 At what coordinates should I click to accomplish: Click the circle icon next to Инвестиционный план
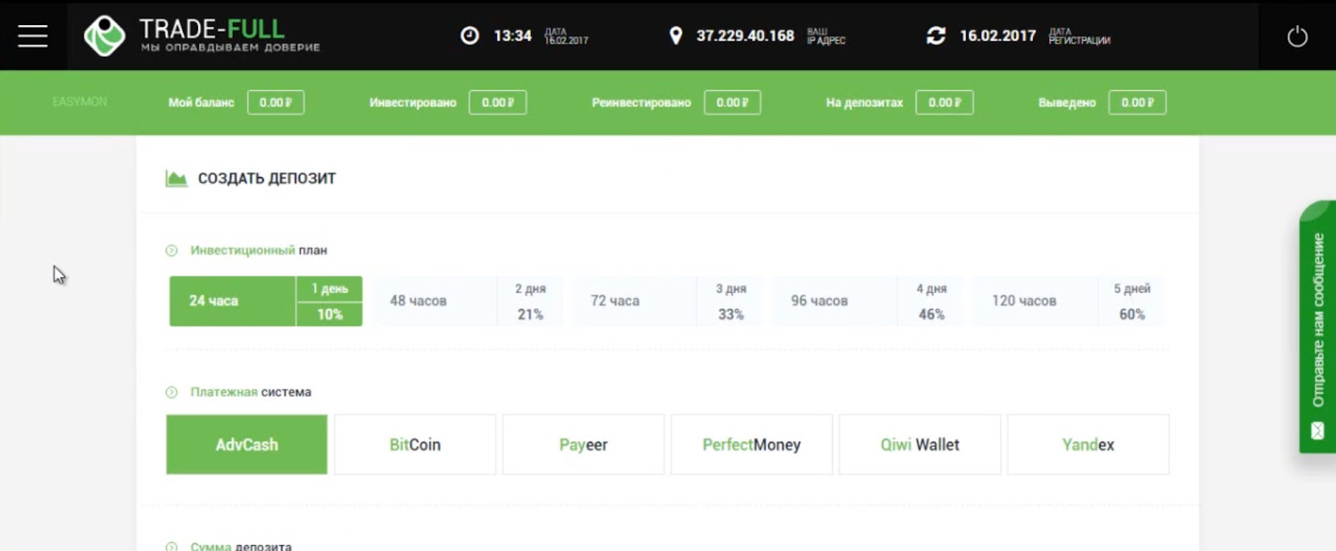tap(172, 250)
